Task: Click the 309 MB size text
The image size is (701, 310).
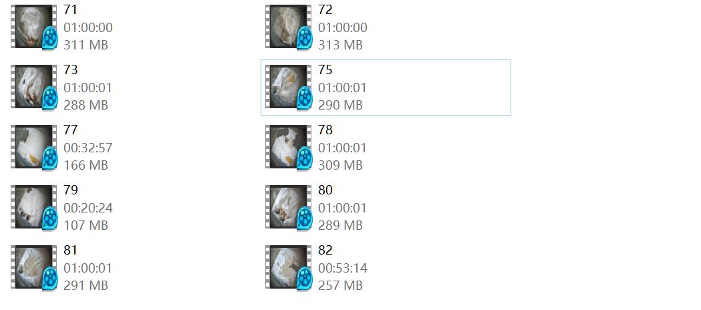Action: pos(340,165)
